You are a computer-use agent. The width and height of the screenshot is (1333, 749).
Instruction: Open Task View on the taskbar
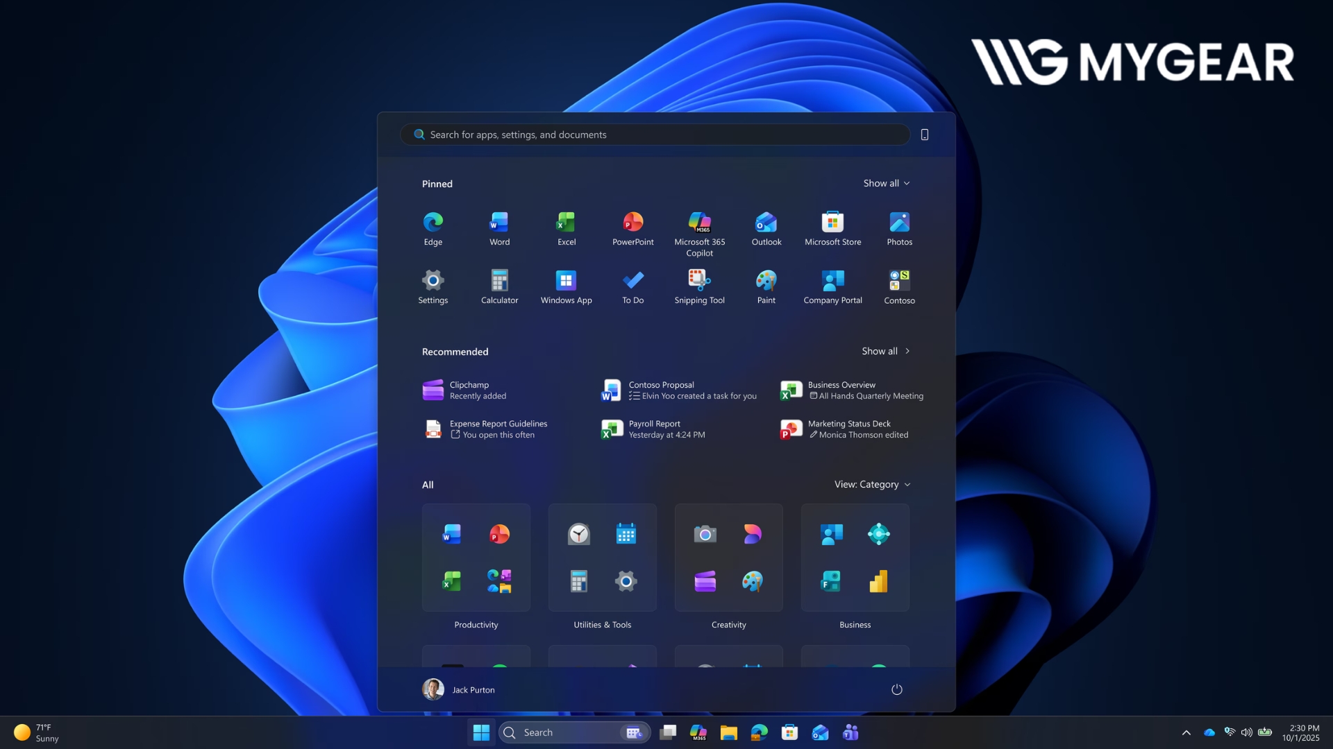[x=668, y=732]
